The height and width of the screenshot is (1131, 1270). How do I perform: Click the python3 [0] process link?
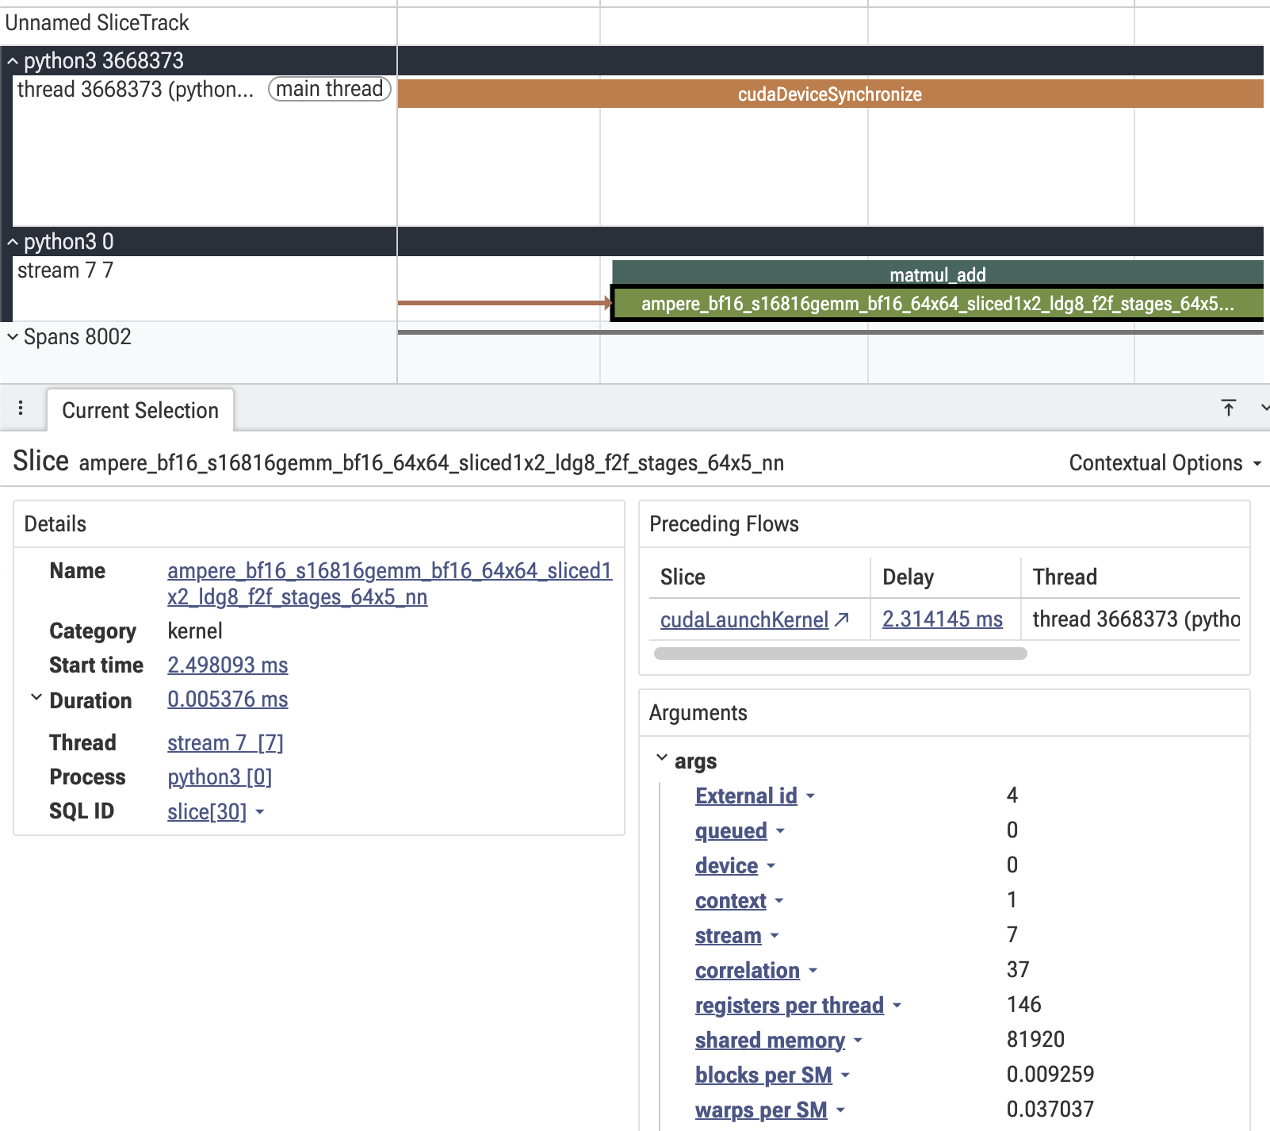tap(220, 777)
